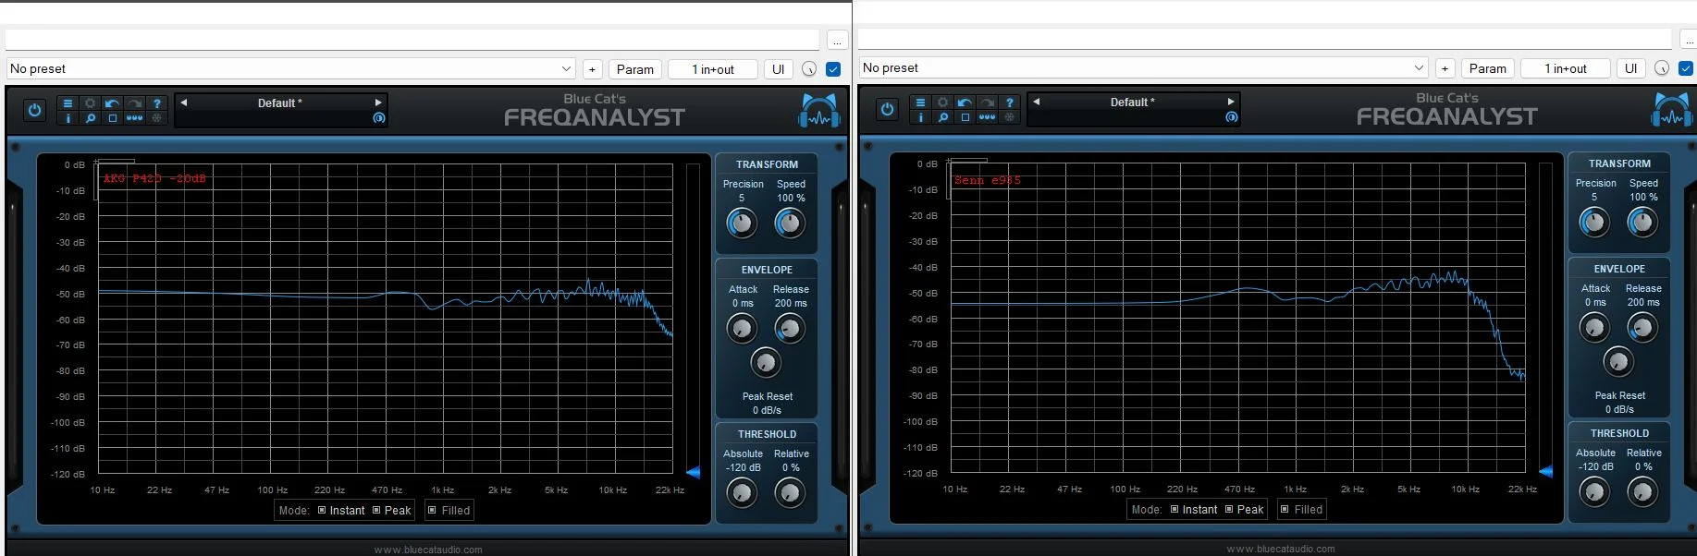The height and width of the screenshot is (556, 1697).
Task: Toggle Instant mode in AKG P420 plugin
Action: point(341,510)
